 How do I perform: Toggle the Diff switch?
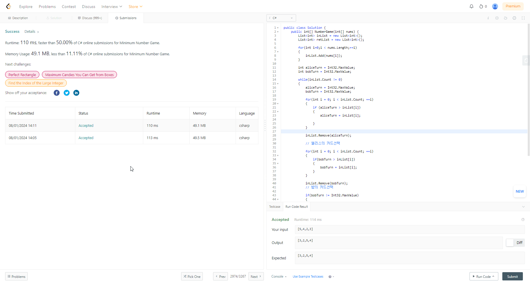pos(515,243)
